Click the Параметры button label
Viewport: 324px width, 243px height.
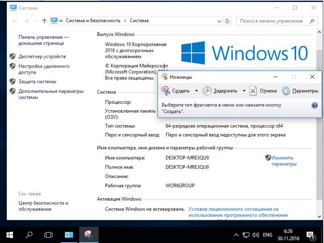tap(305, 91)
